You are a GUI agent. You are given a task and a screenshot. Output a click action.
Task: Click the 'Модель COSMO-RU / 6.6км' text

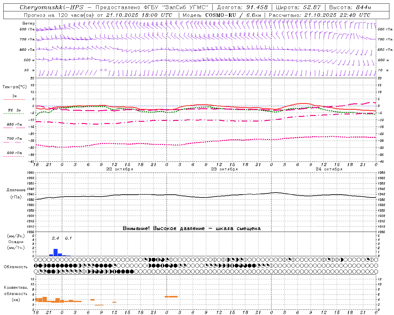click(x=222, y=15)
